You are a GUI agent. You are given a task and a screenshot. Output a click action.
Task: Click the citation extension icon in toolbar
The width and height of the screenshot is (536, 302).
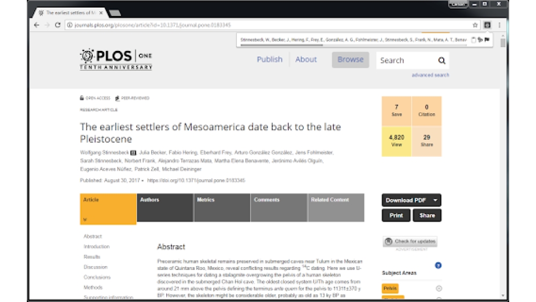coord(487,25)
